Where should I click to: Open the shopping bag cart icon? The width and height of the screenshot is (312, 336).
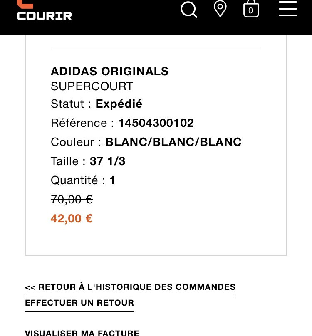tap(251, 9)
